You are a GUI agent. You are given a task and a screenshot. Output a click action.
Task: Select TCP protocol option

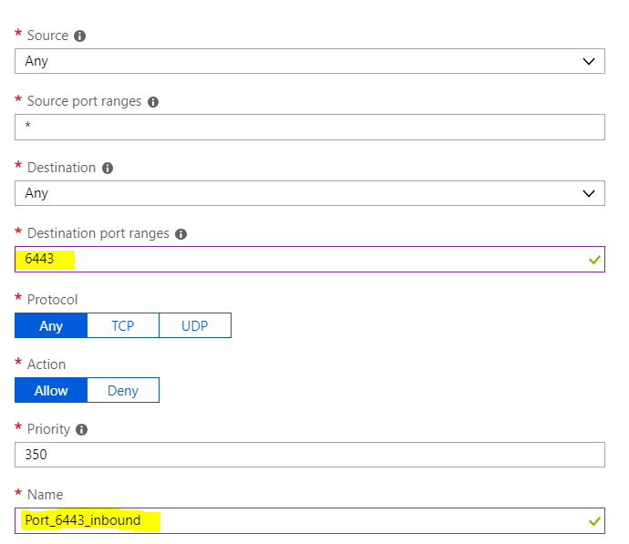point(123,325)
